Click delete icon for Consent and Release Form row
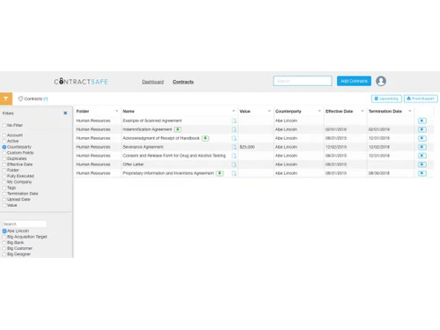This screenshot has height=330, width=440. (422, 156)
